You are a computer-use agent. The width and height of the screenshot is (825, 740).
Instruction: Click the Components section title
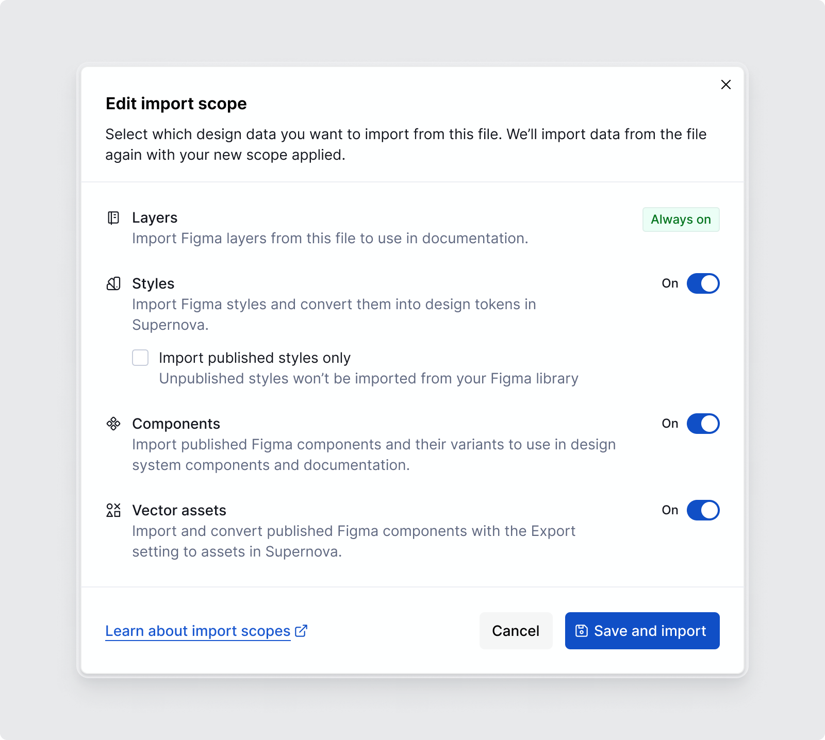176,424
